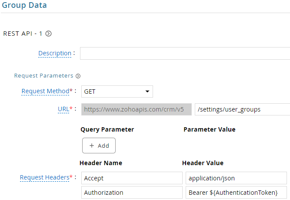Collapse the REST API - 1 section arrow
This screenshot has height=200, width=290.
coord(48,34)
